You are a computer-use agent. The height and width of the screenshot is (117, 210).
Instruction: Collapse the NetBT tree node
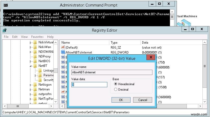click(x=30, y=66)
